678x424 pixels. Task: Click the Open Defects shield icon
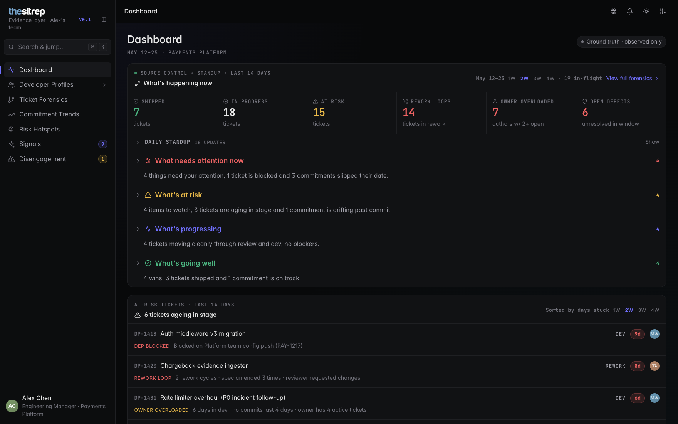585,102
